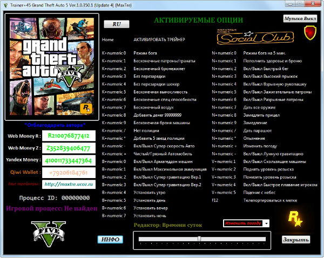Viewport: 324px width, 258px height.
Task: Click Добавить 5 звезд полиции option
Action: [159, 138]
